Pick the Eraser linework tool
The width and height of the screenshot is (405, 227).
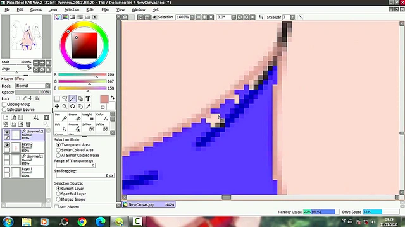75,117
